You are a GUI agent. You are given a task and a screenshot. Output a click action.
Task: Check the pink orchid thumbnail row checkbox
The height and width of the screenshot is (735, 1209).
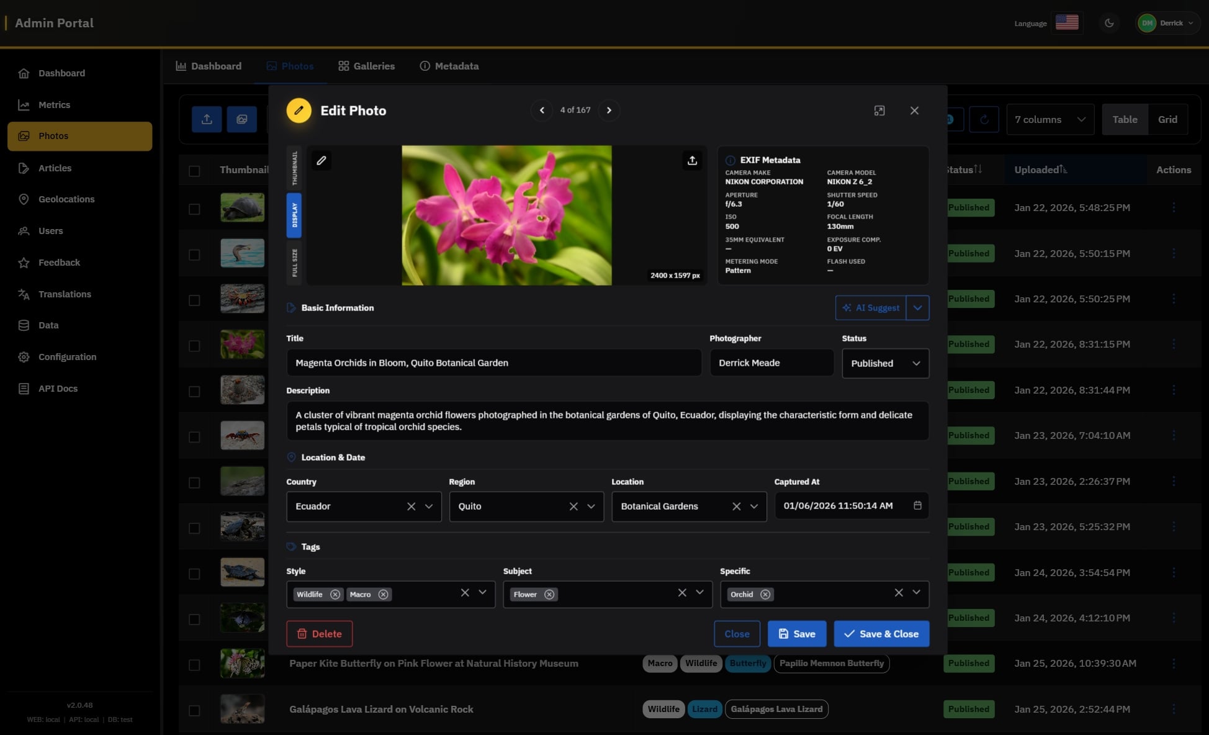pyautogui.click(x=194, y=346)
